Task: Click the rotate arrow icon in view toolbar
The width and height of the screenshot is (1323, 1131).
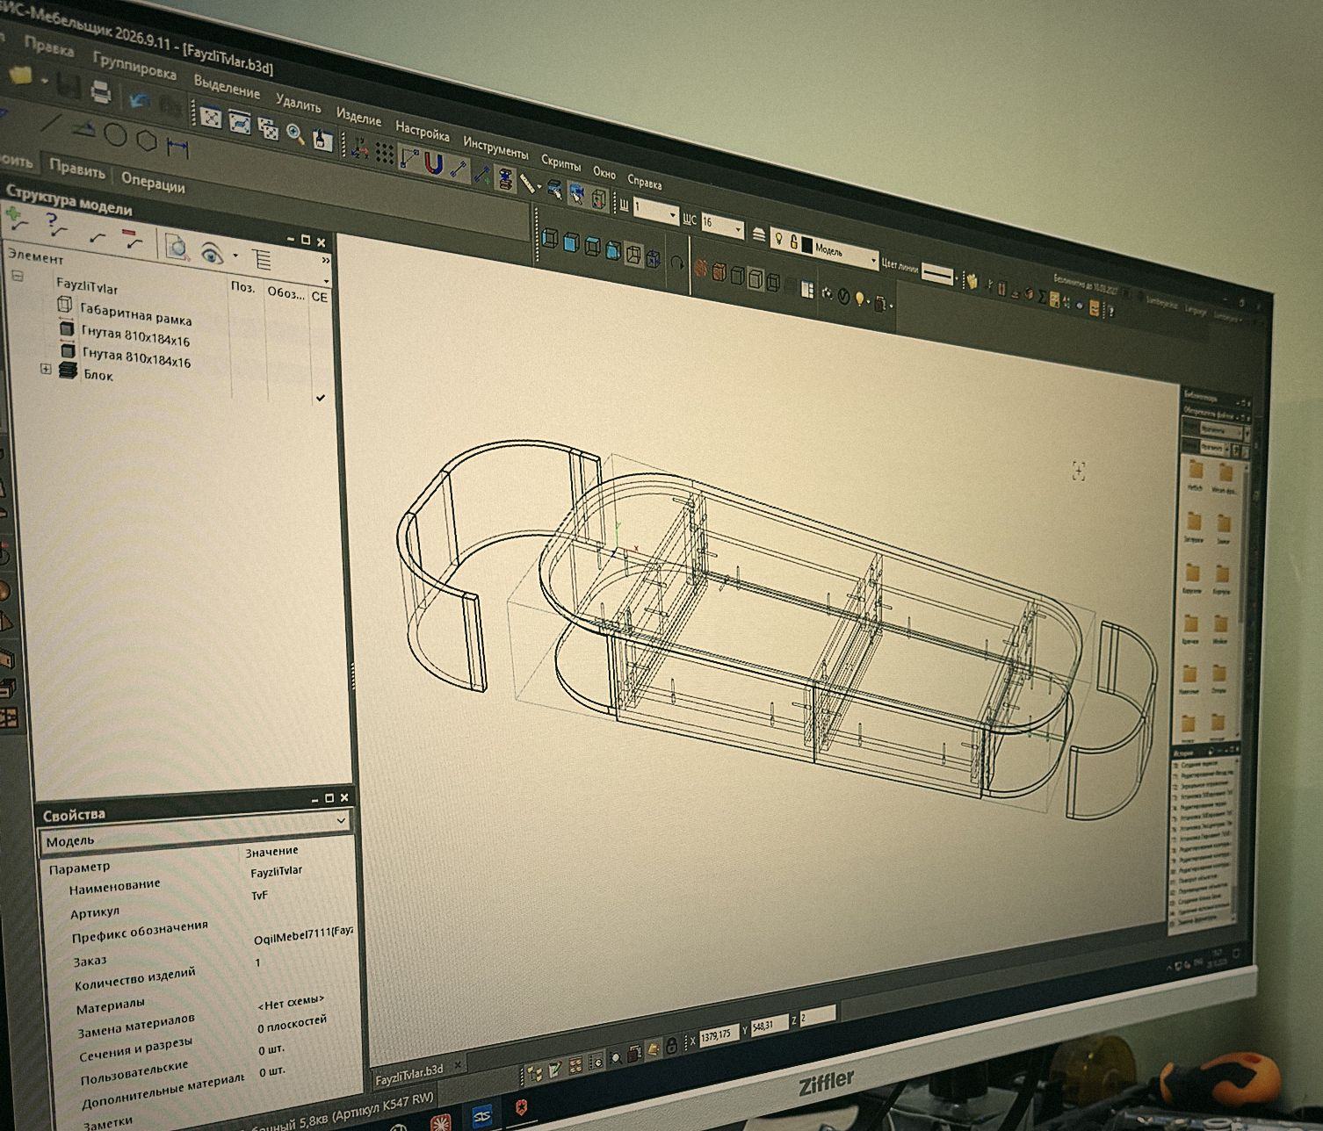Action: [676, 262]
